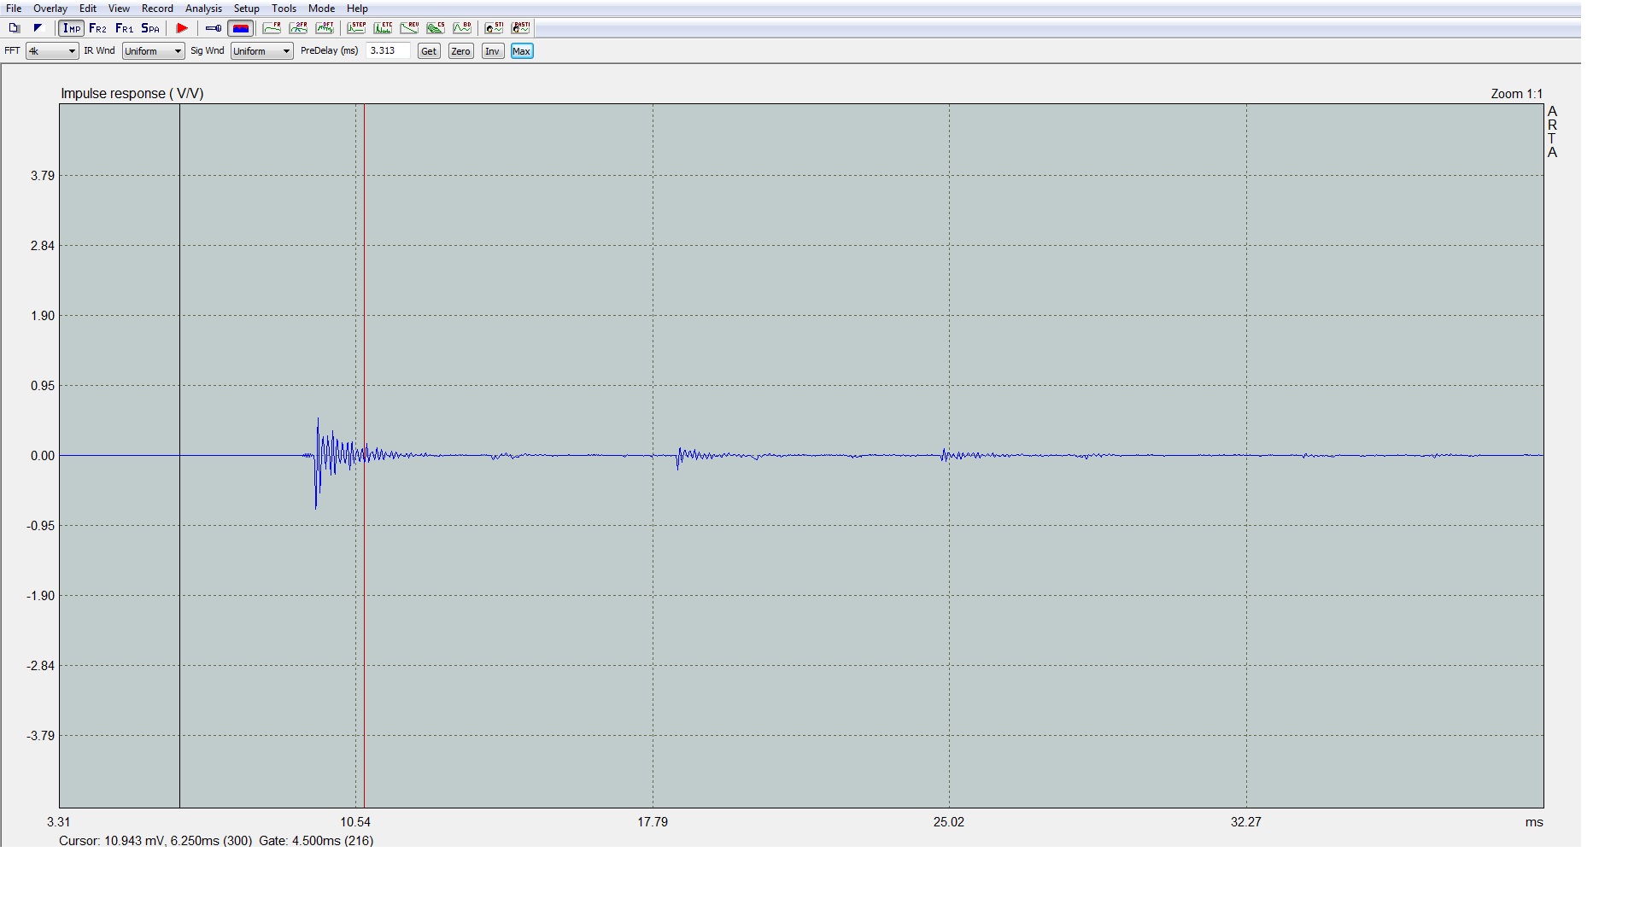
Task: Click the '25.02' time axis label
Action: pyautogui.click(x=949, y=822)
